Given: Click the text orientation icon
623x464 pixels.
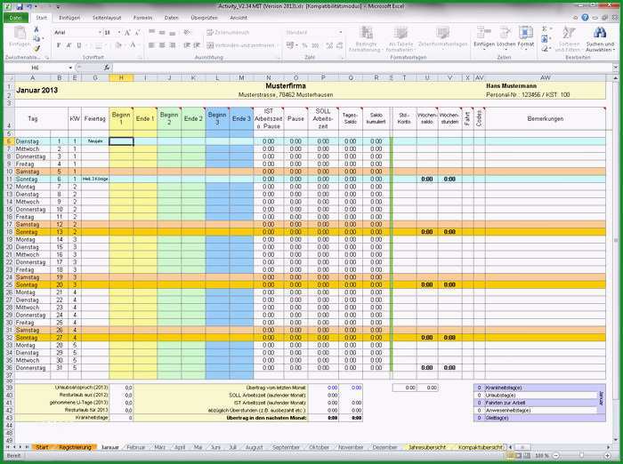Looking at the screenshot, I should tap(187, 32).
